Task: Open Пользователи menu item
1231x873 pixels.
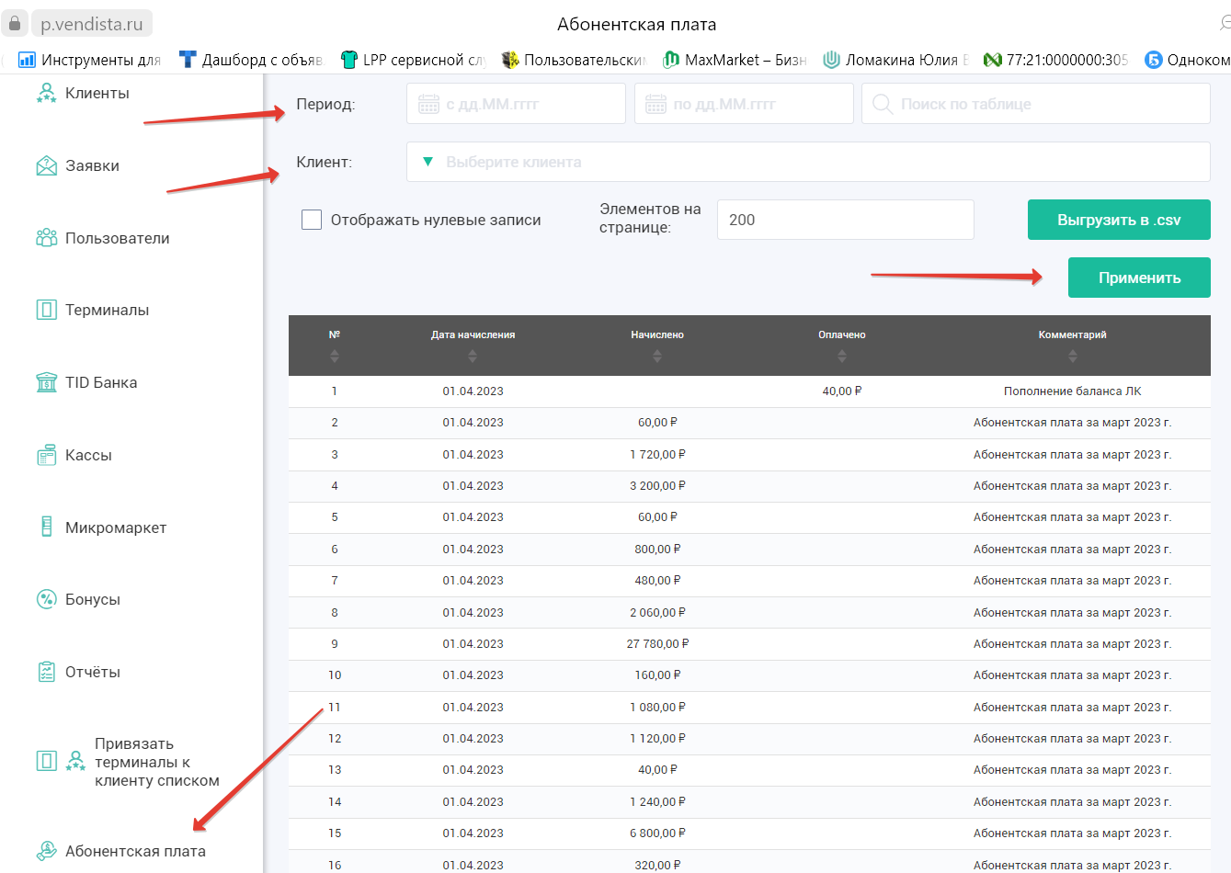Action: (x=118, y=238)
